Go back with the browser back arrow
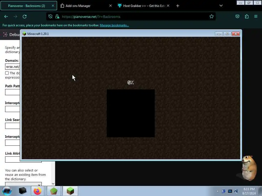Image resolution: width=262 pixels, height=196 pixels. 6,17
